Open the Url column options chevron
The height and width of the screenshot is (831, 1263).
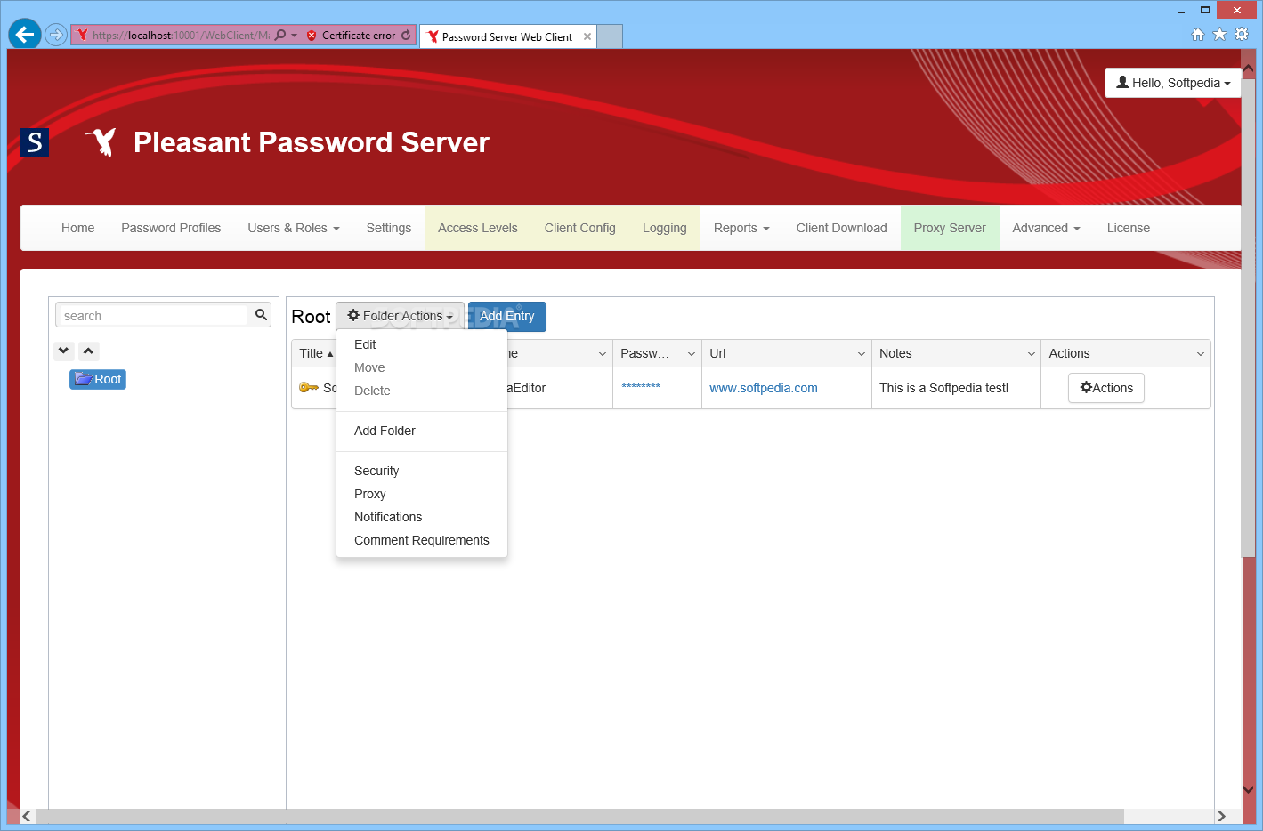[x=862, y=354]
